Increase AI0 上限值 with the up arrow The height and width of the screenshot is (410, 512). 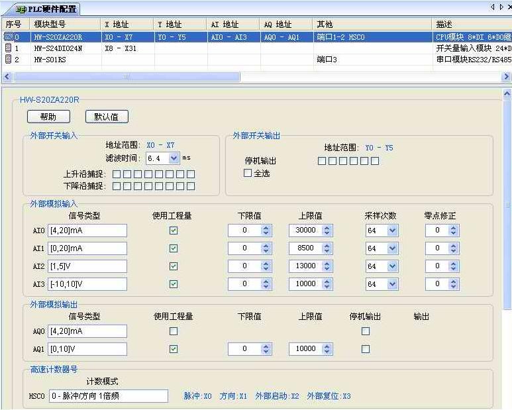coord(327,227)
